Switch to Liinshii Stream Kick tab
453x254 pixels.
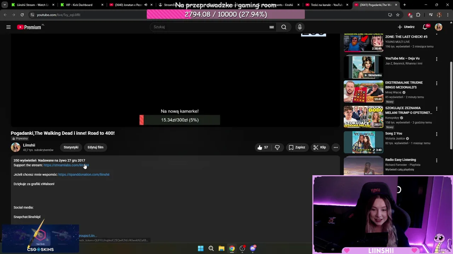coord(33,5)
